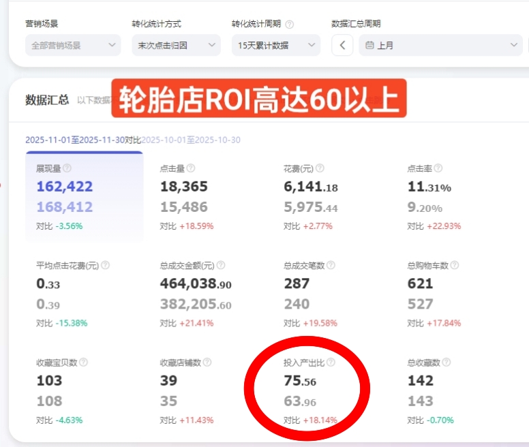Click help icon next to 总成交笔数

(331, 265)
